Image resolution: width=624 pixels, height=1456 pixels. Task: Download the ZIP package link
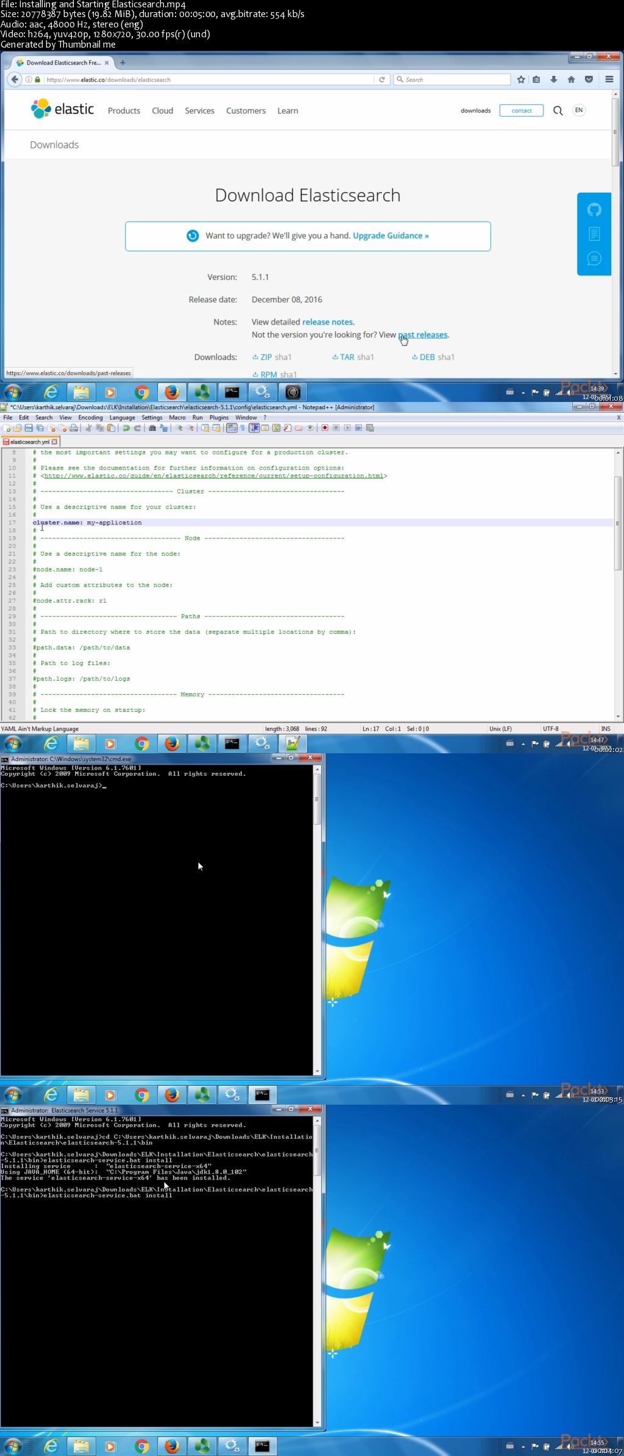coord(263,357)
